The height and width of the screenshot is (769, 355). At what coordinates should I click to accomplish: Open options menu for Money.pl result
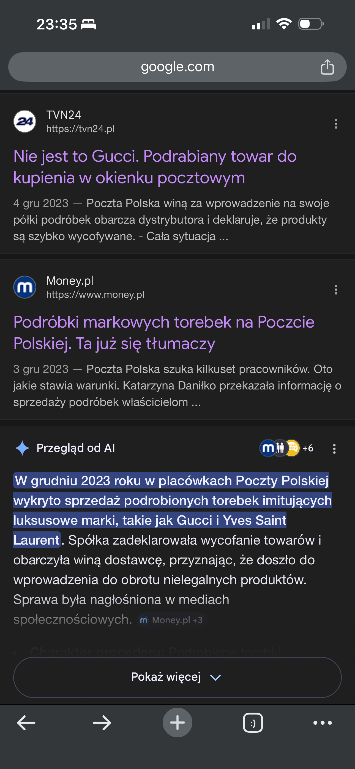(336, 290)
